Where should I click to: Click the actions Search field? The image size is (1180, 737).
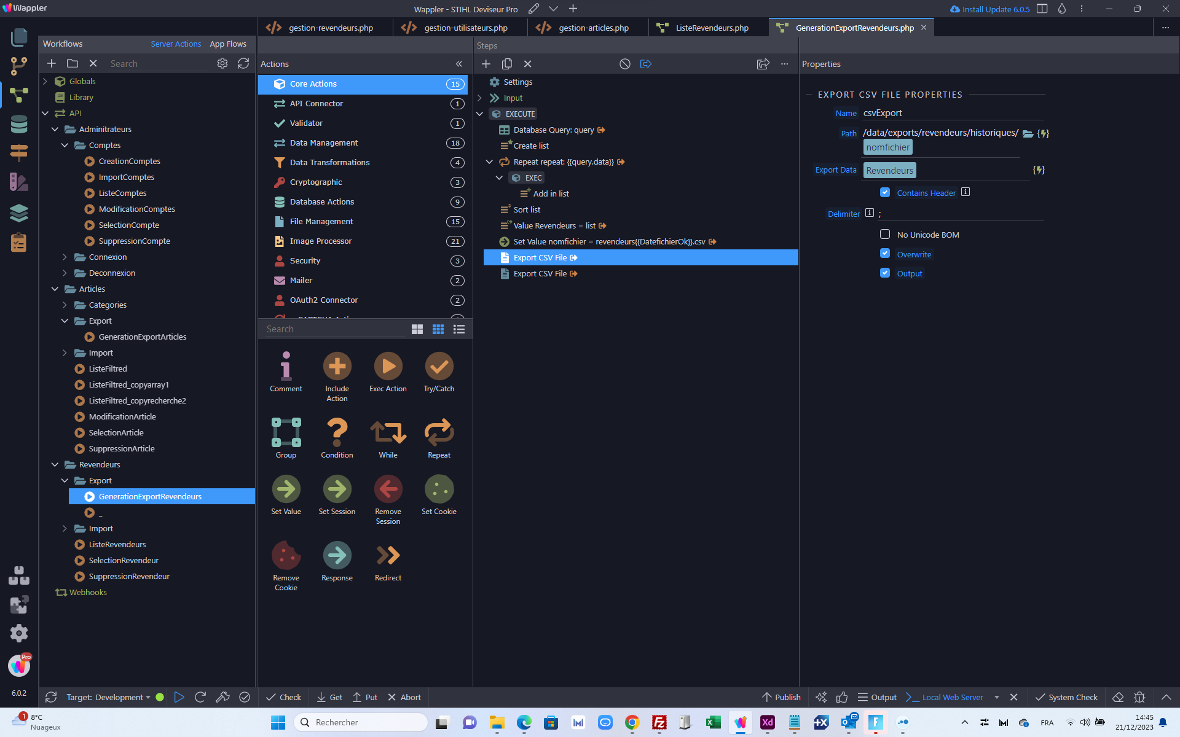pyautogui.click(x=335, y=329)
